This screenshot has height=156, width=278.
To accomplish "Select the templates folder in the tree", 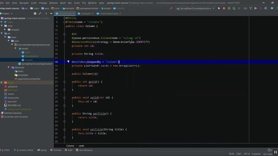I will (23, 75).
